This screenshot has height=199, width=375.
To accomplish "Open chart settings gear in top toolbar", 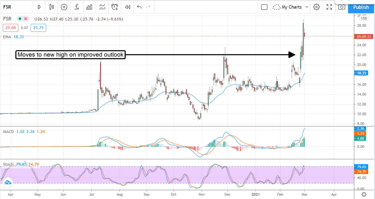I will (316, 7).
